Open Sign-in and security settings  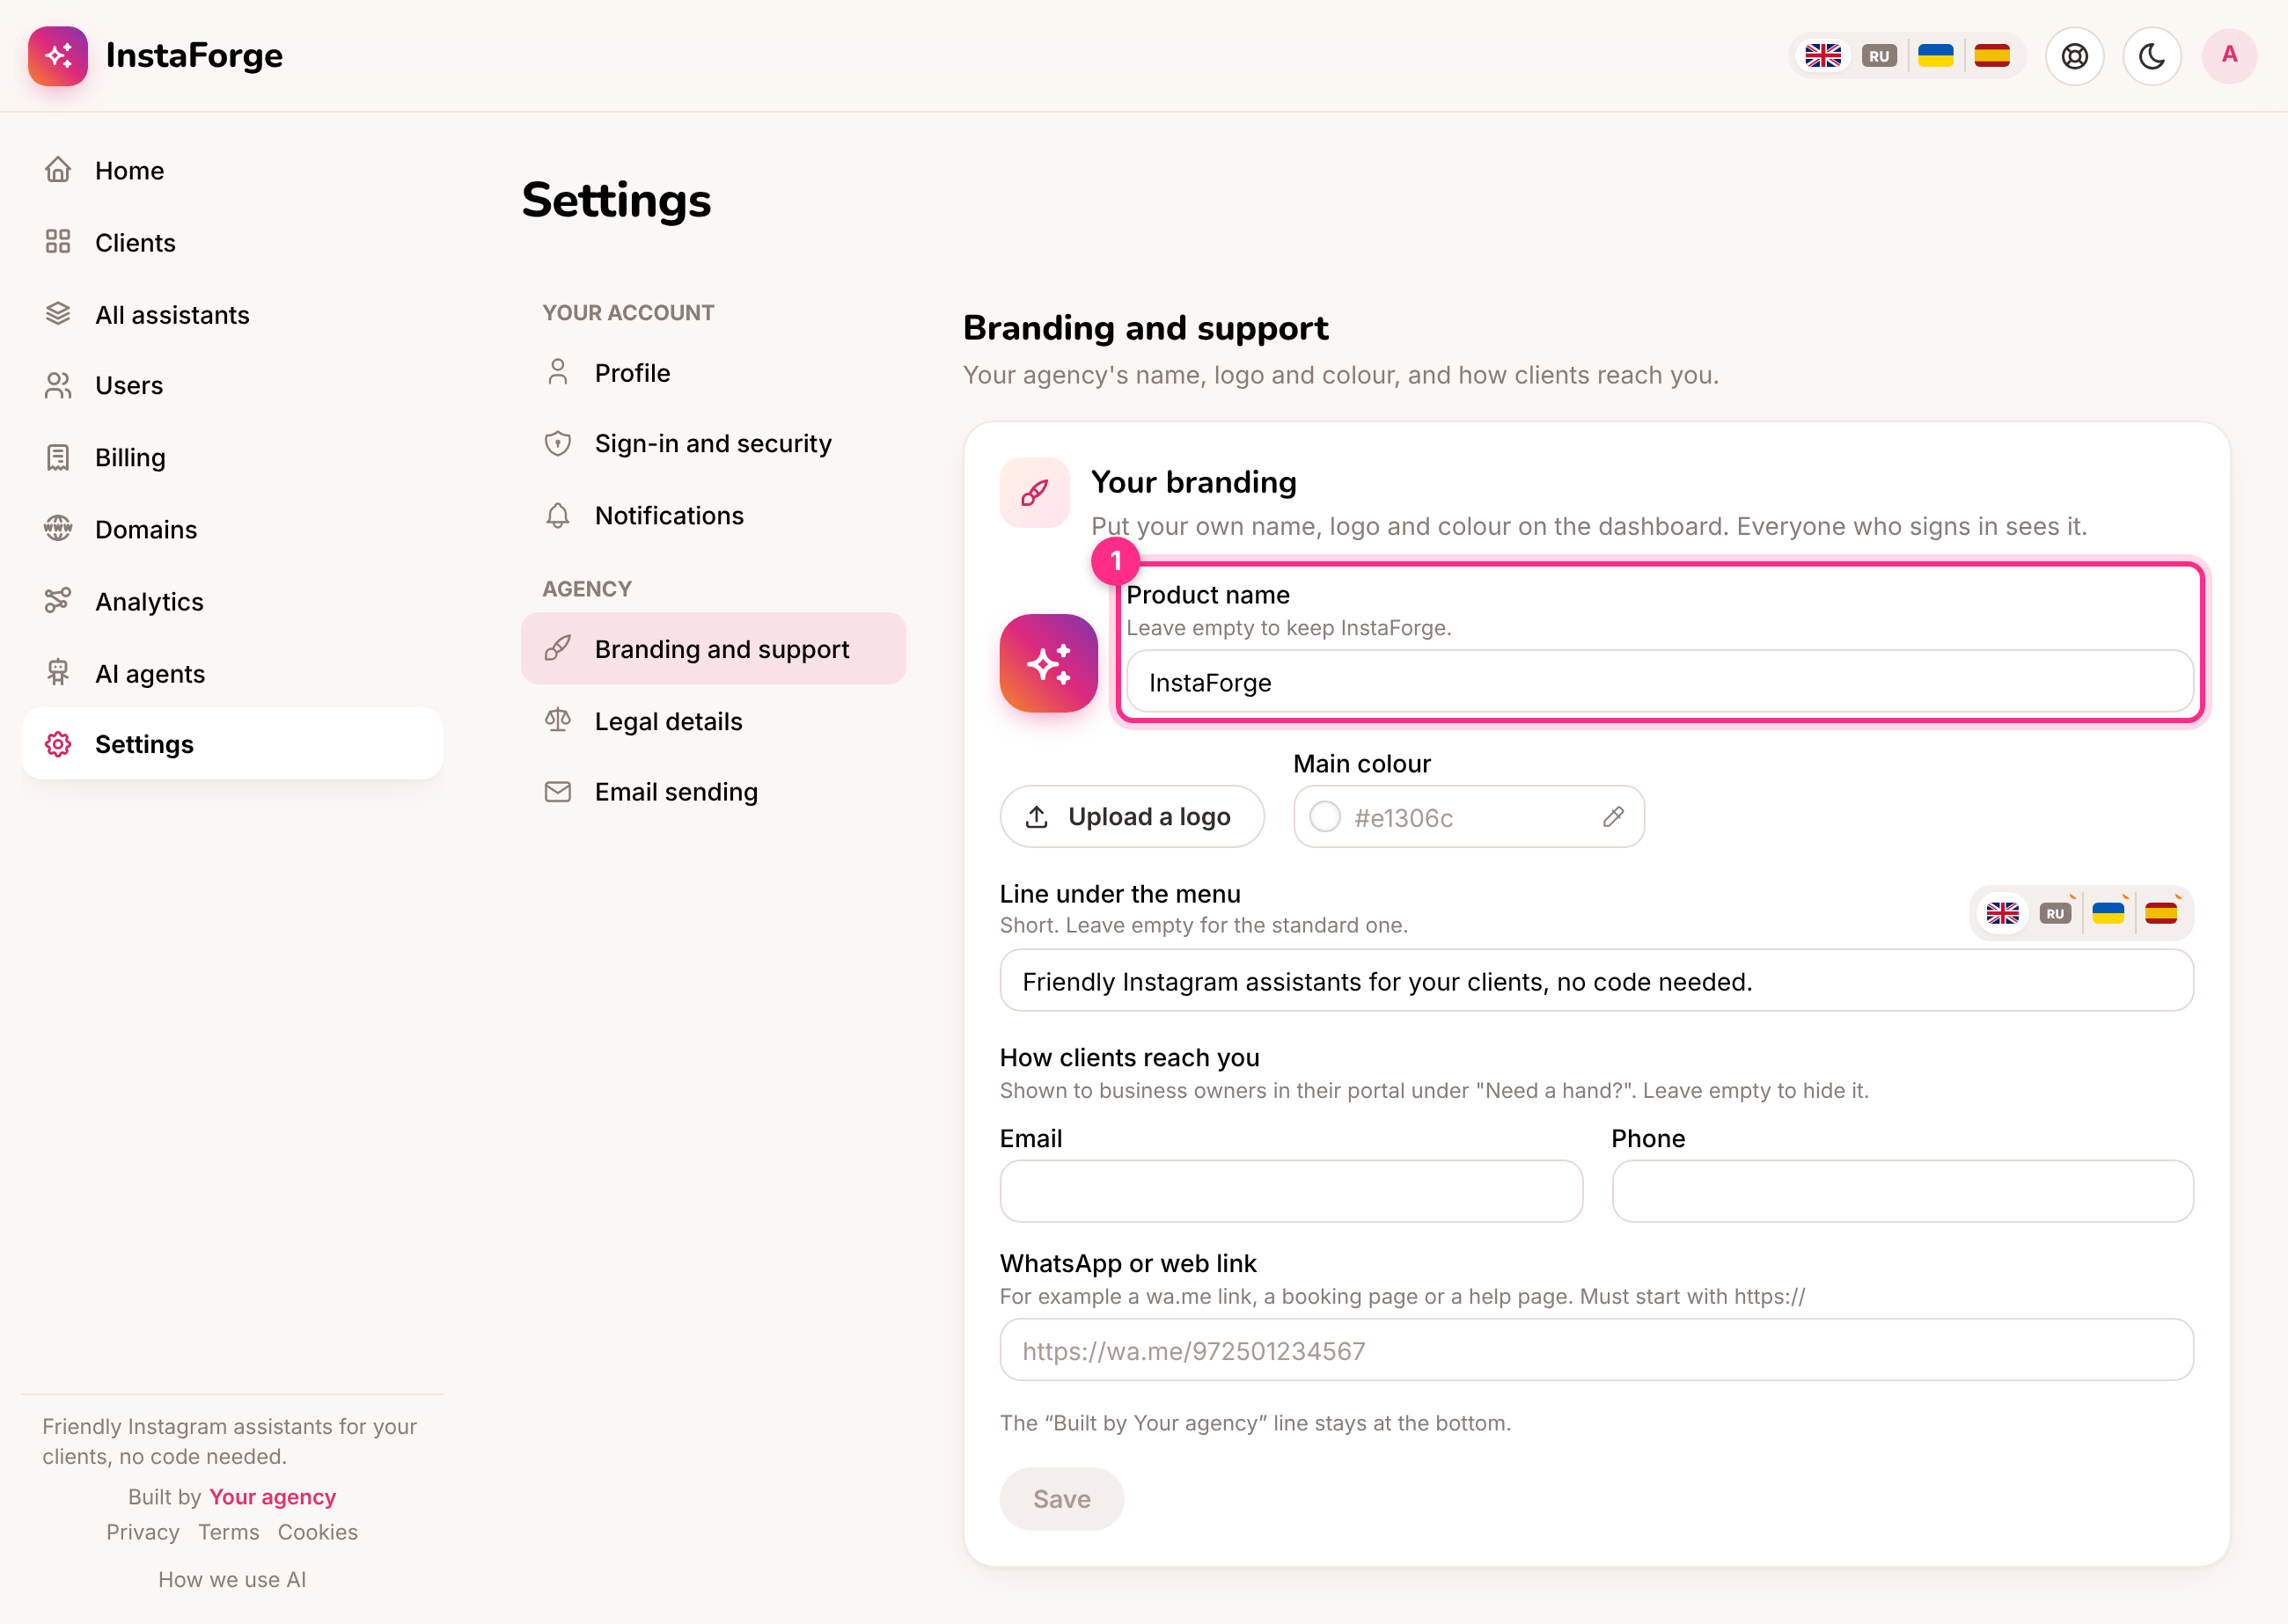(713, 444)
